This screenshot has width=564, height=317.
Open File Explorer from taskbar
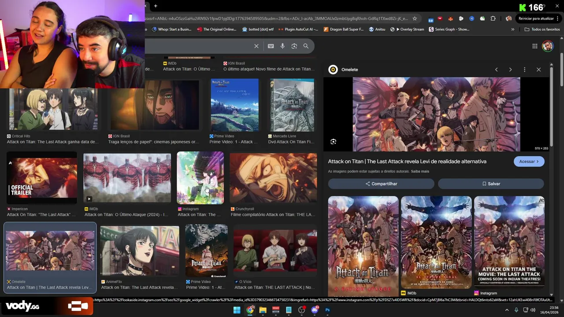(263, 310)
